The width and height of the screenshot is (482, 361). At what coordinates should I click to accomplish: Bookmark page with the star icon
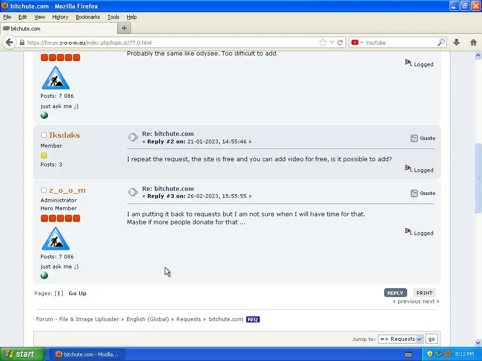[322, 42]
